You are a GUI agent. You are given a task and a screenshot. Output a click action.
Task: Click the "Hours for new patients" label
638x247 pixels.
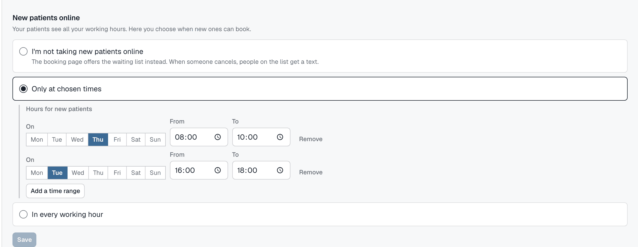tap(59, 109)
